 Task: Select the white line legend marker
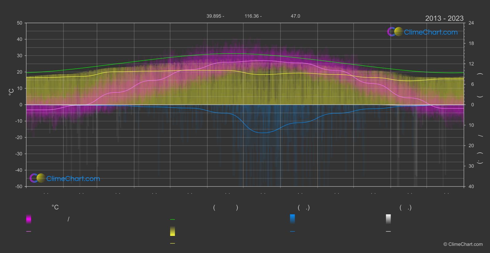(x=388, y=232)
